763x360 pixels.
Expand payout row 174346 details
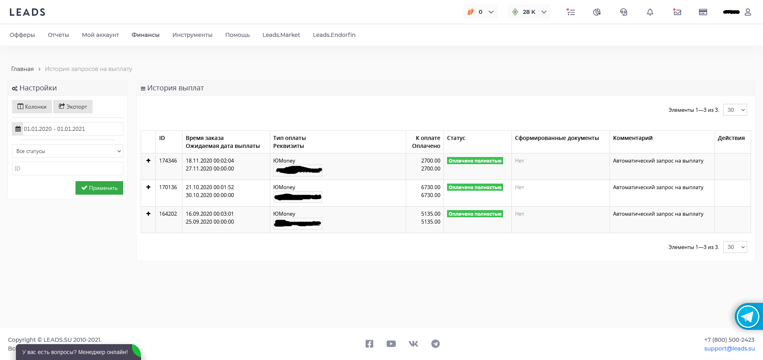(x=148, y=161)
